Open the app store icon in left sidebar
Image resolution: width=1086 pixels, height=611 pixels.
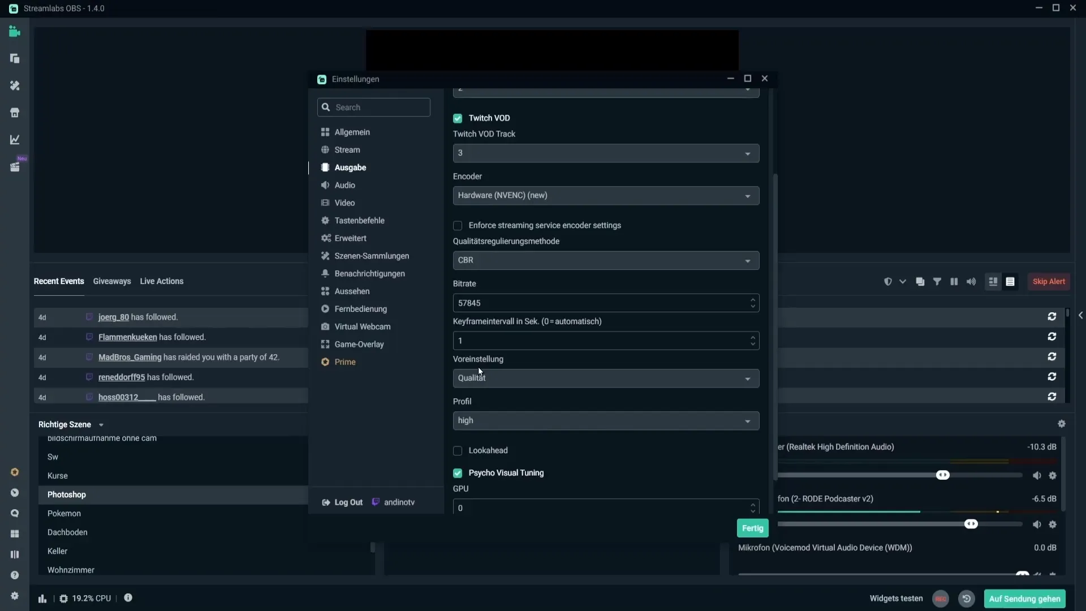point(15,113)
